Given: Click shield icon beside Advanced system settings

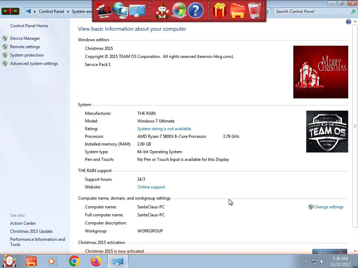Looking at the screenshot, I should 5,64.
